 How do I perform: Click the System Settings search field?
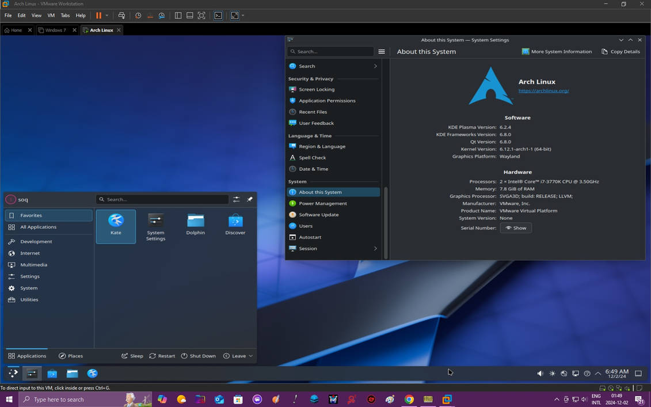(x=330, y=51)
